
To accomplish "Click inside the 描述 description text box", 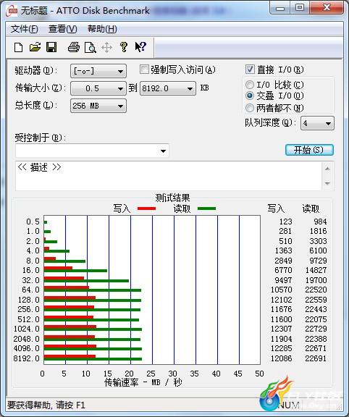I will pos(169,175).
